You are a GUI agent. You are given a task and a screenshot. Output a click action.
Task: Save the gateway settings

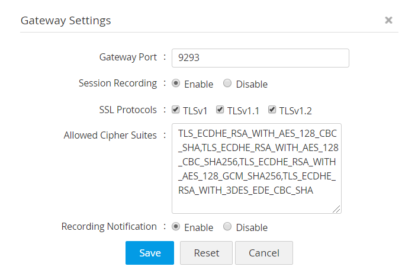pyautogui.click(x=150, y=253)
